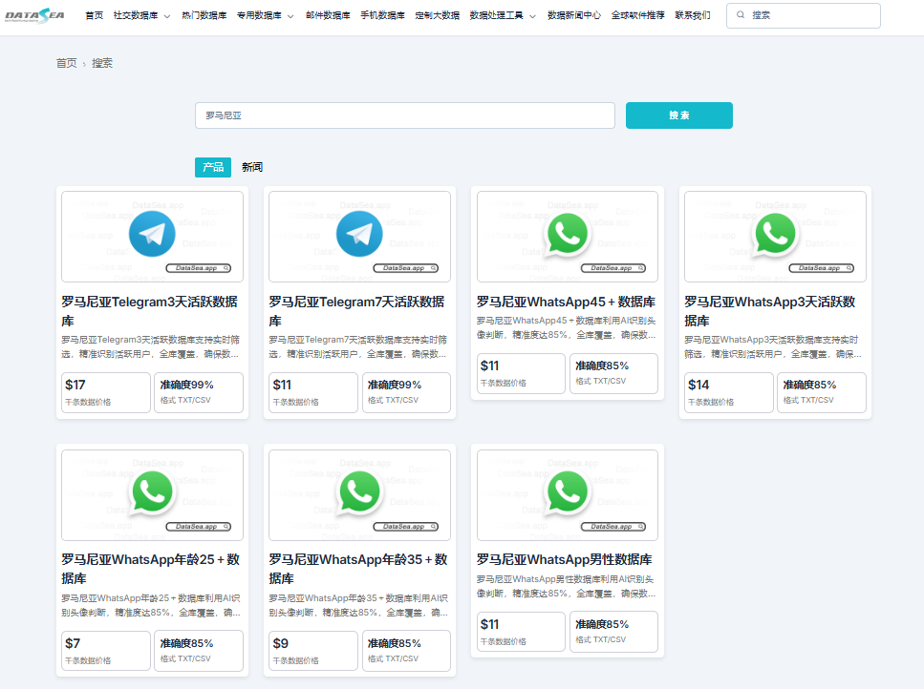This screenshot has height=689, width=924.
Task: Click the teal 搜索 button
Action: coord(678,115)
